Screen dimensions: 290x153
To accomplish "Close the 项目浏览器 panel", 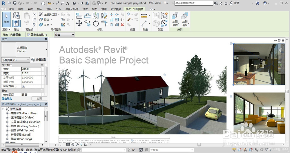I will [46, 104].
